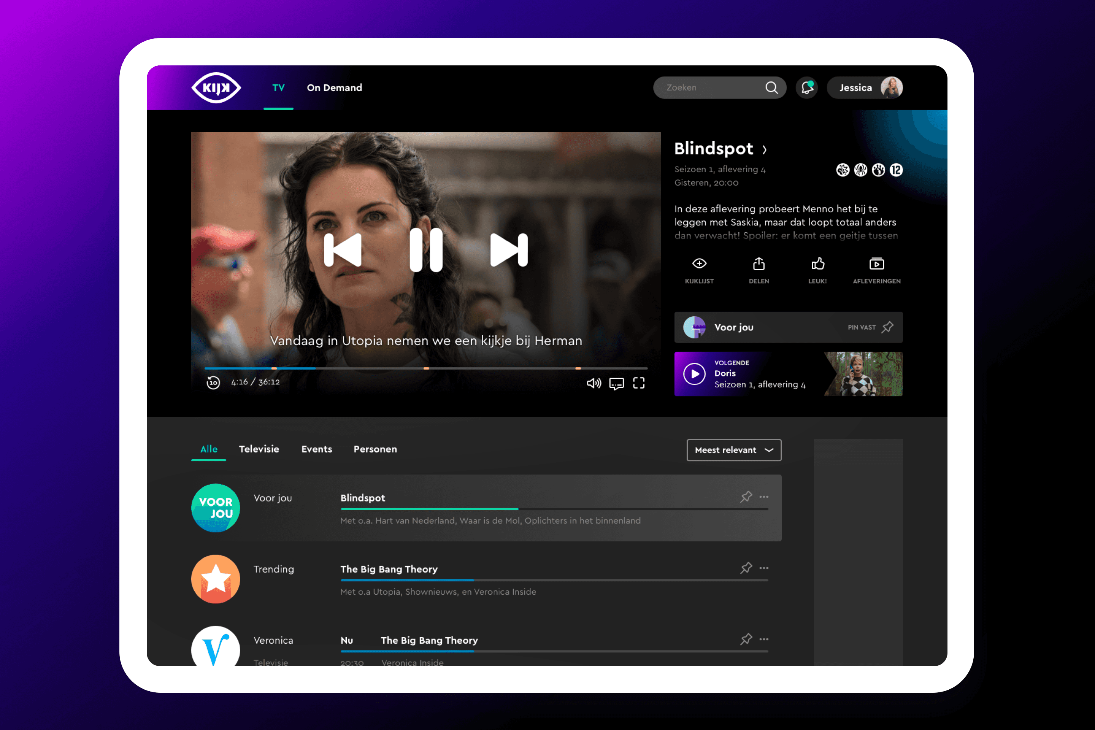The width and height of the screenshot is (1095, 730).
Task: Like the episode with Leuk!
Action: coord(817,270)
